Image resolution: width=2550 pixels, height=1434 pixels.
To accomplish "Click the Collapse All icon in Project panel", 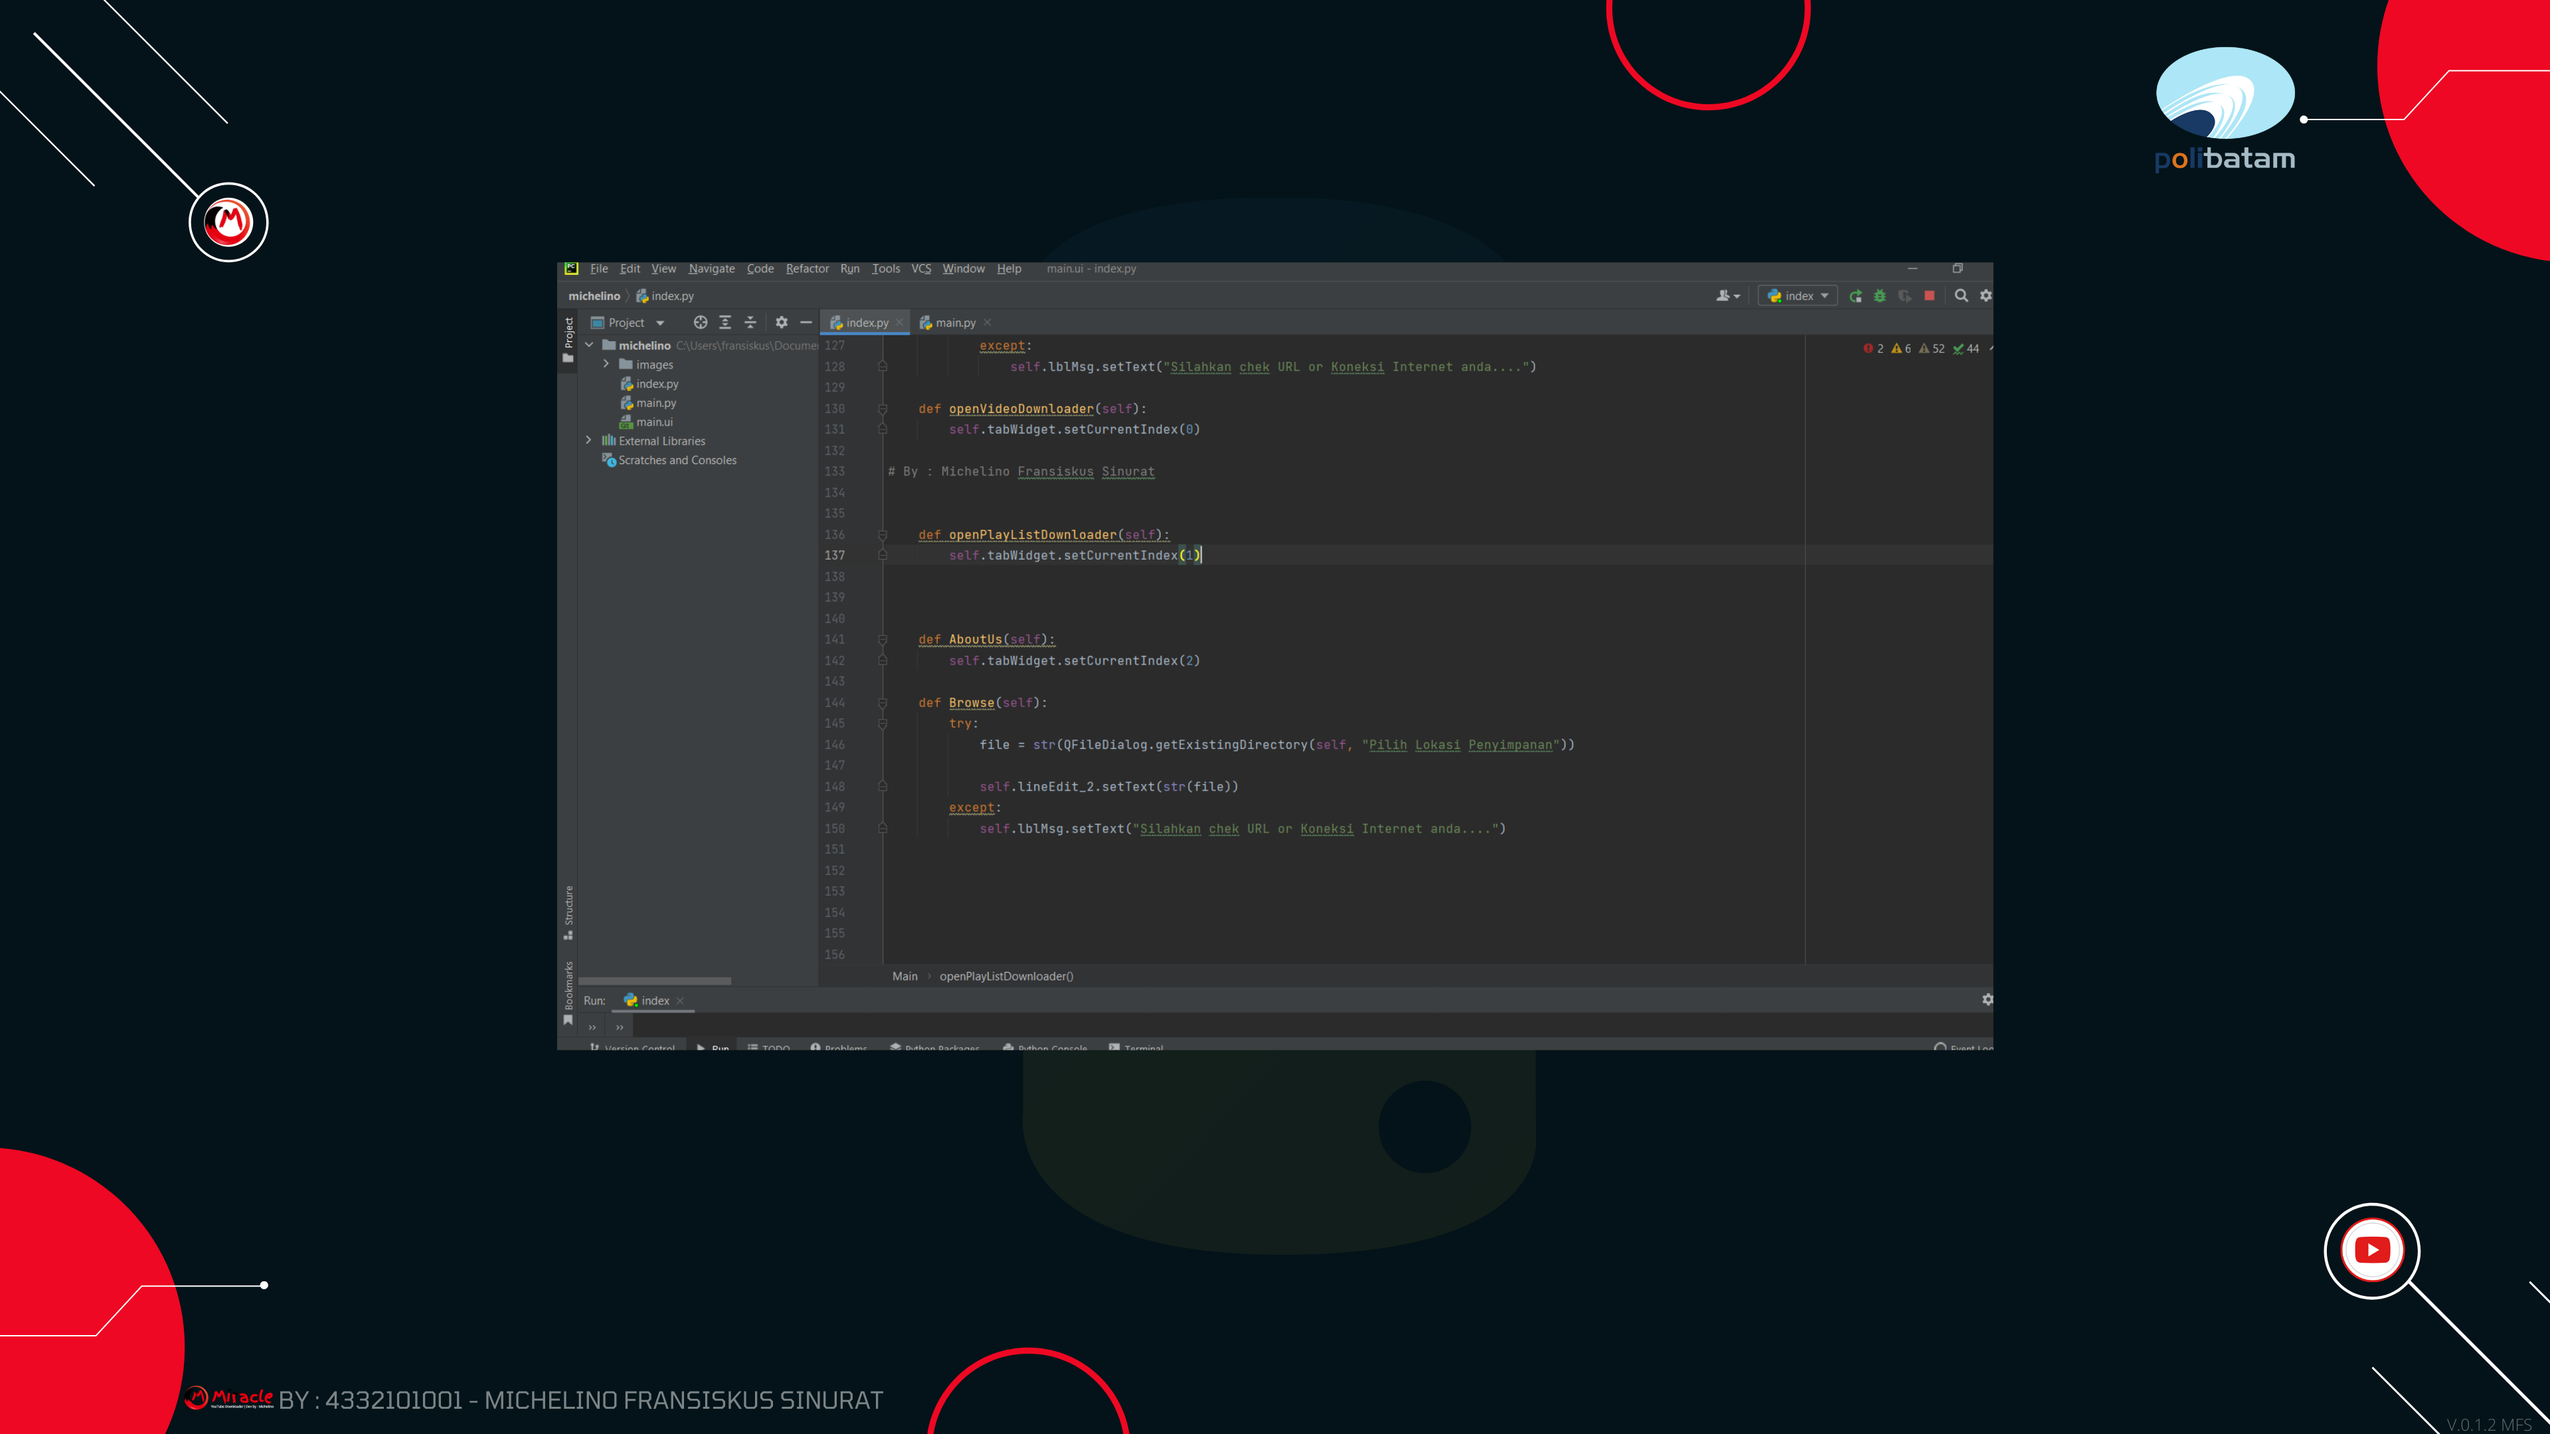I will tap(750, 323).
